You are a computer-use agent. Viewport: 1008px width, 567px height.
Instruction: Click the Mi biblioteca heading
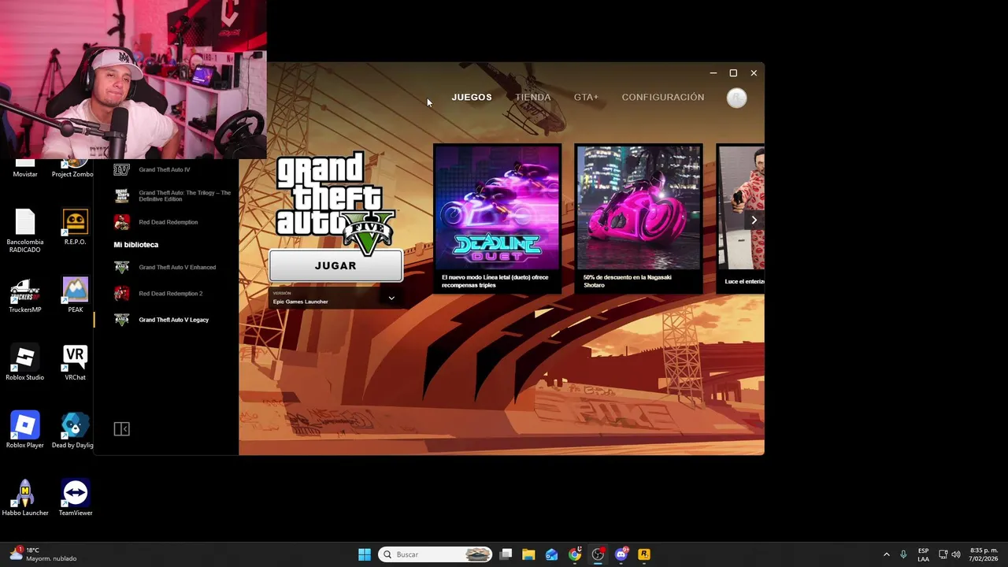[x=136, y=245]
